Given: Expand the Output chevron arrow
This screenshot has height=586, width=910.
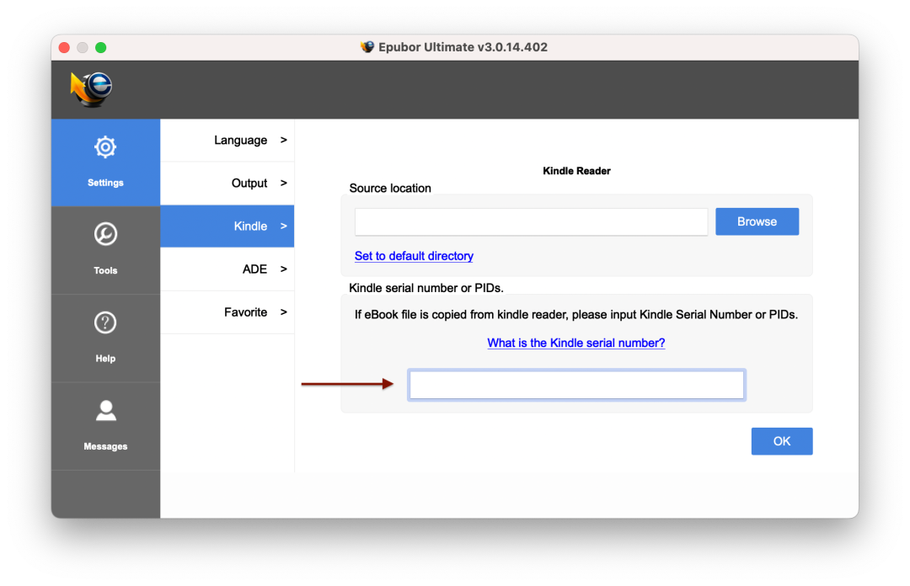Looking at the screenshot, I should click(x=284, y=183).
